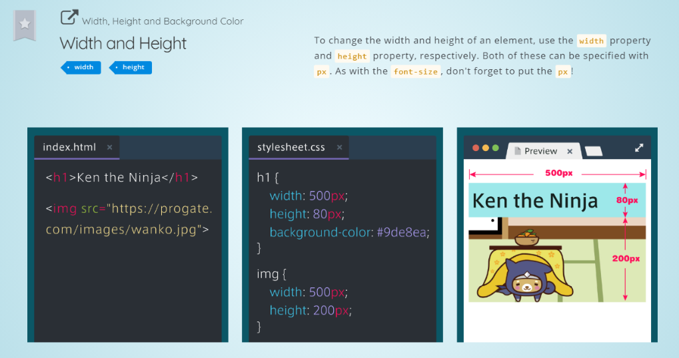Click the h1 line in index.html
Image resolution: width=679 pixels, height=358 pixels.
122,178
